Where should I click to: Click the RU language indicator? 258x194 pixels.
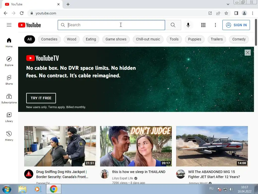point(211,188)
